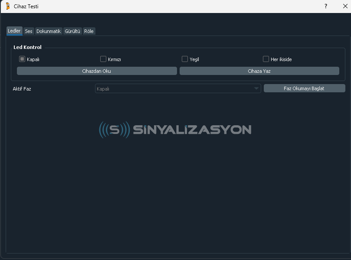
Task: Switch to the Ledler tab
Action: pyautogui.click(x=14, y=31)
